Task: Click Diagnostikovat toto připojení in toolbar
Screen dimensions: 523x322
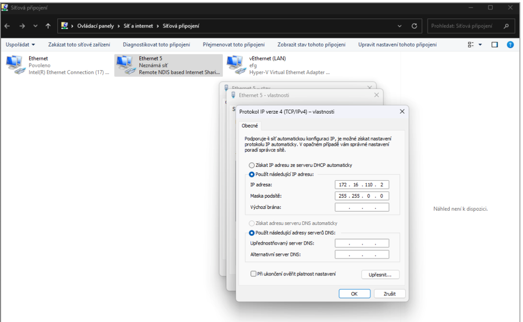Action: click(x=156, y=45)
